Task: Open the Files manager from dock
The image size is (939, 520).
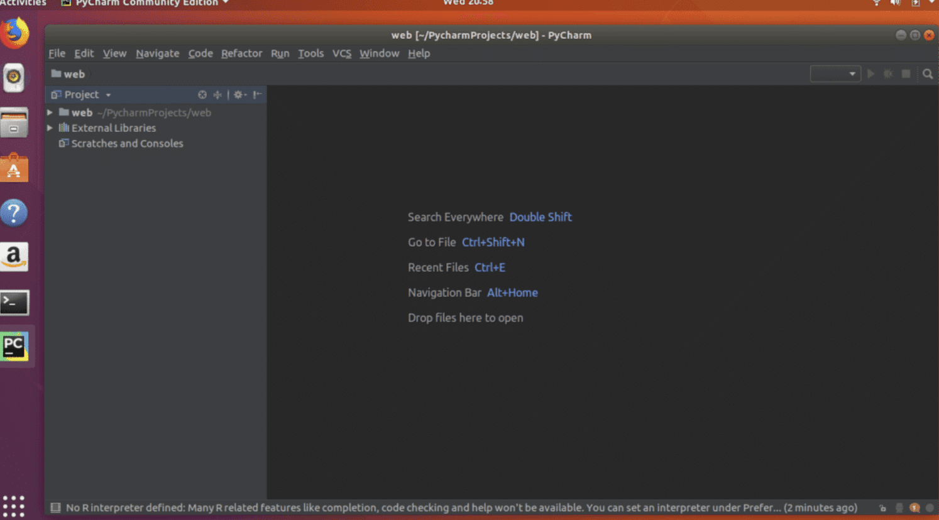Action: pos(14,122)
